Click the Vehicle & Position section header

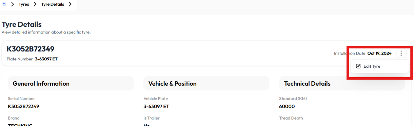[172, 84]
